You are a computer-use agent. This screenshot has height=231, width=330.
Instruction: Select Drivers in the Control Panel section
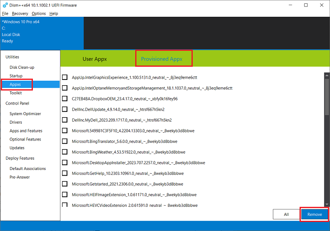click(16, 122)
